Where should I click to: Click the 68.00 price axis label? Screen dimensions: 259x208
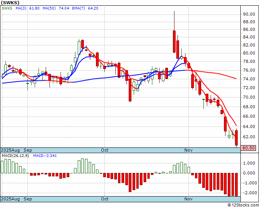(249, 107)
